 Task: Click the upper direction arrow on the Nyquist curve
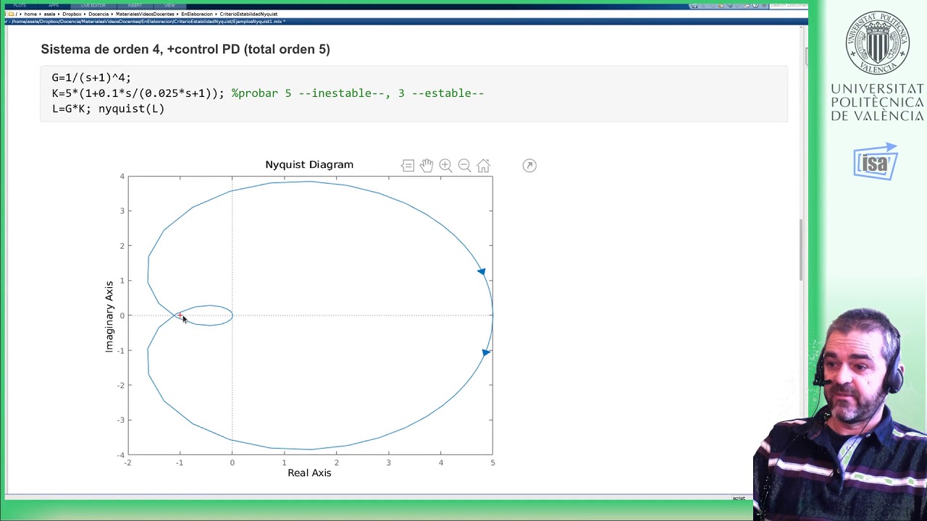(482, 271)
